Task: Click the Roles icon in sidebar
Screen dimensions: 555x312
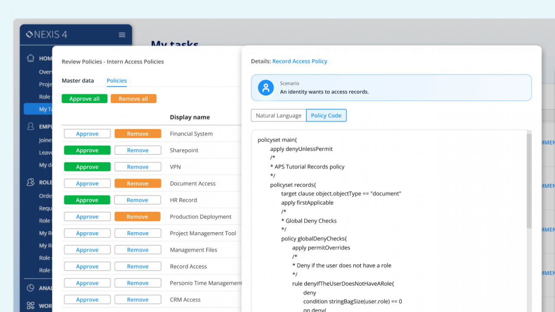Action: pyautogui.click(x=30, y=182)
